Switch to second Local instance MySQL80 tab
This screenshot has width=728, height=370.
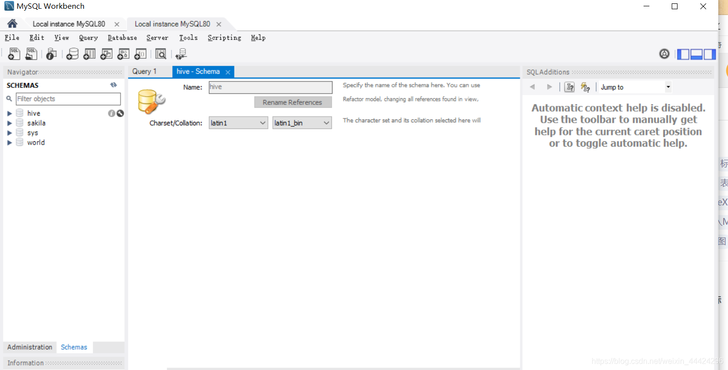172,24
